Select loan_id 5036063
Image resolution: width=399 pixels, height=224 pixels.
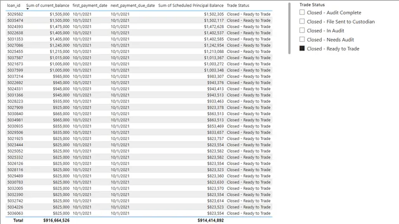click(15, 213)
